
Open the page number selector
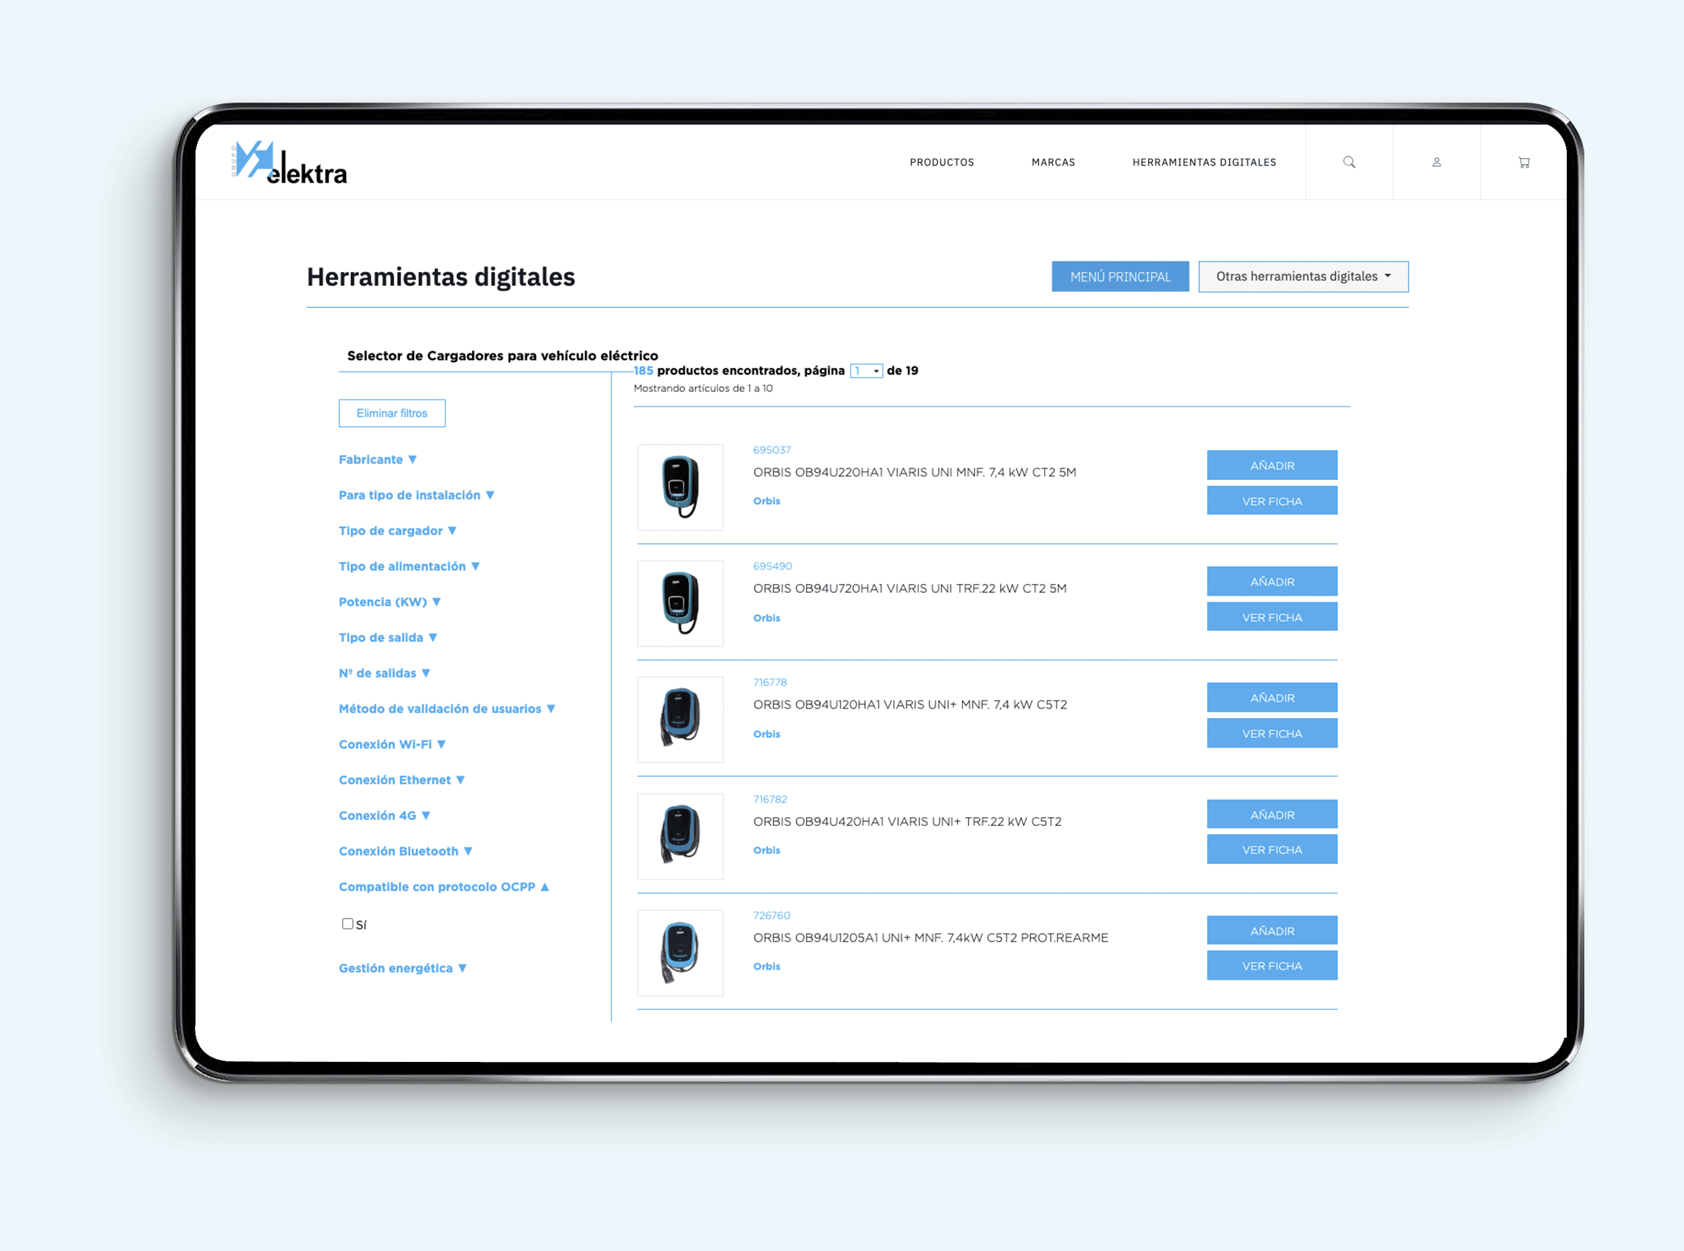[x=865, y=370]
